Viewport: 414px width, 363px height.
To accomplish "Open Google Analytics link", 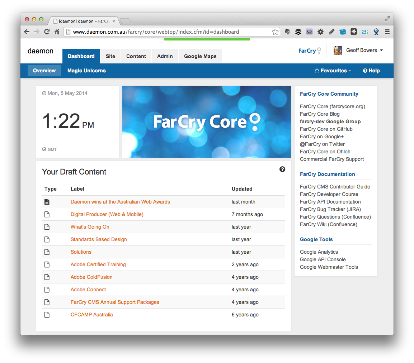I will pos(319,252).
